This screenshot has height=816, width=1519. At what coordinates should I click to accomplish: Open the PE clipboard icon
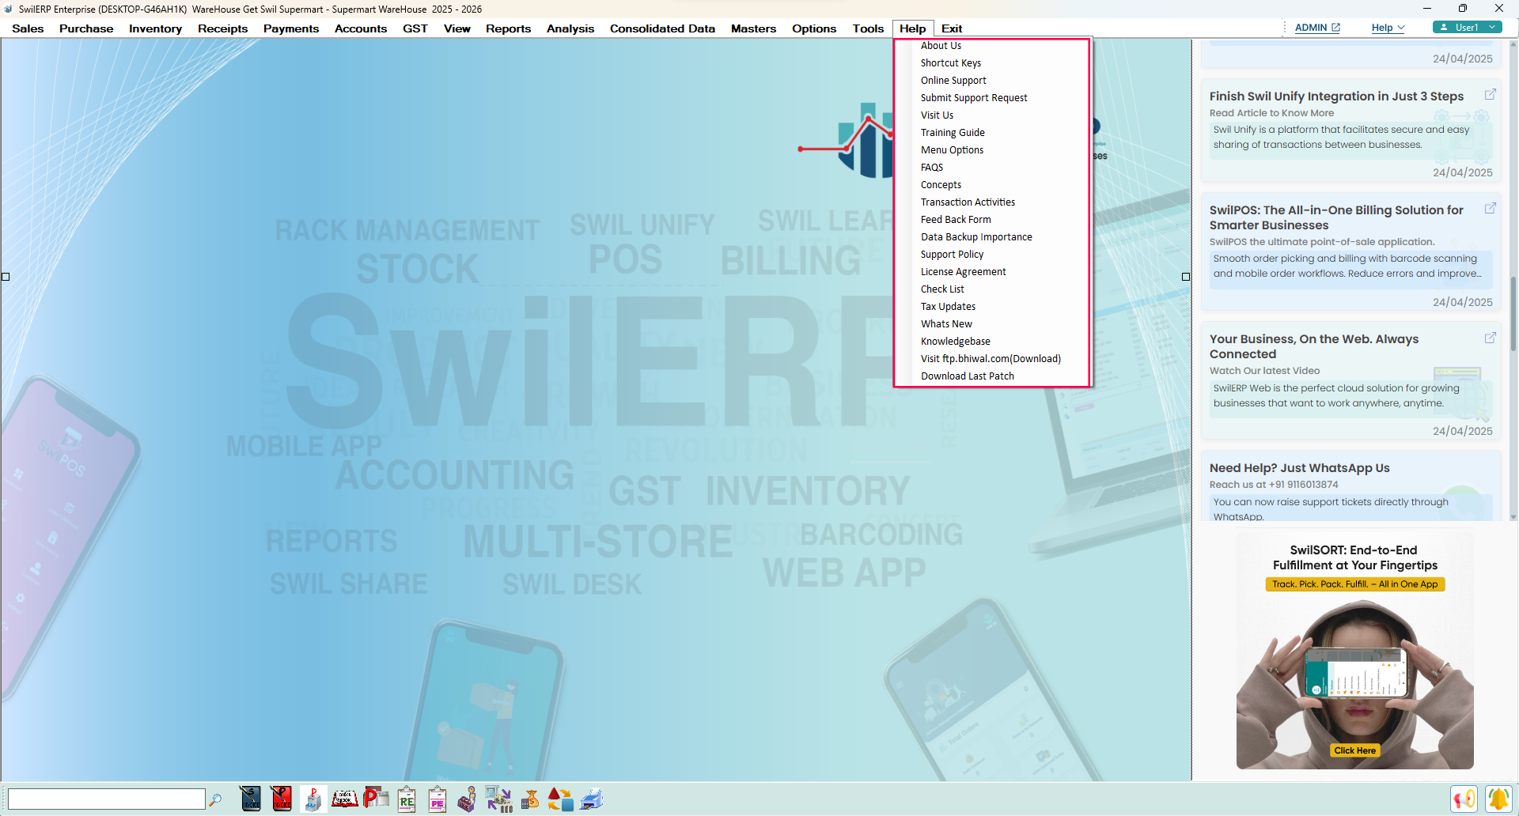coord(438,799)
